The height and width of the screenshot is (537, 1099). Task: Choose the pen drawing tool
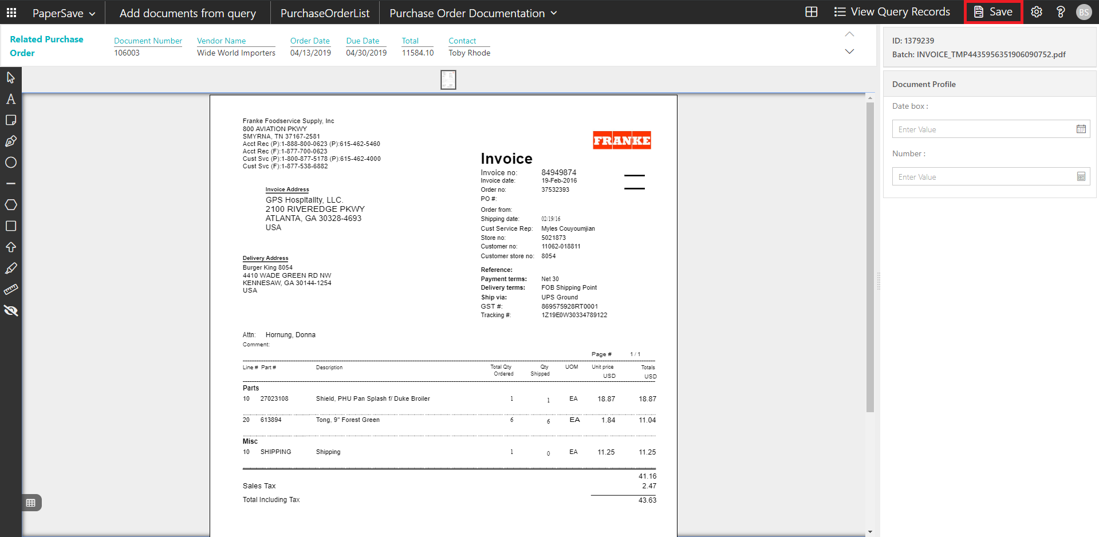pos(11,141)
